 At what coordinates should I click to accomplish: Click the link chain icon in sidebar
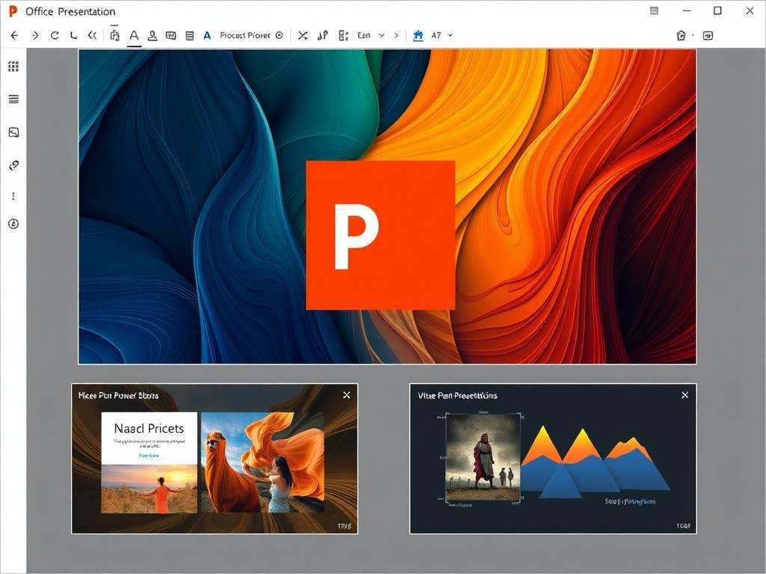13,165
